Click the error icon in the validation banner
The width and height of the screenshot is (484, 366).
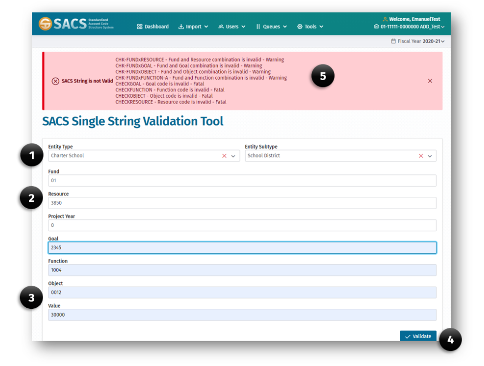[57, 81]
